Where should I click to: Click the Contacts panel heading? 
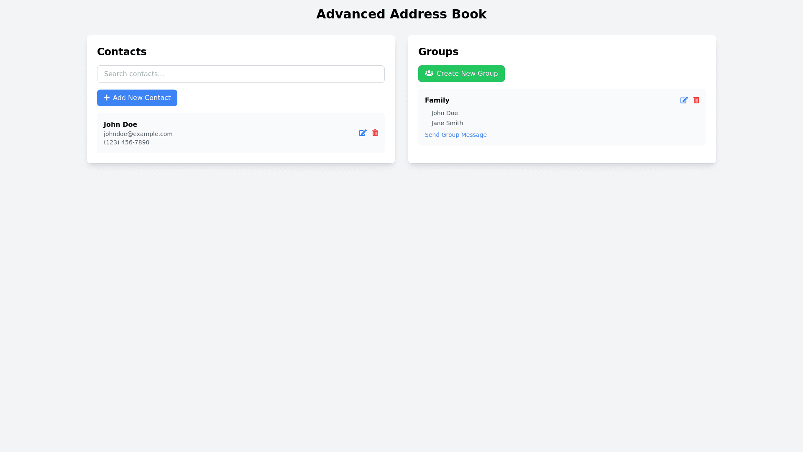pos(122,52)
